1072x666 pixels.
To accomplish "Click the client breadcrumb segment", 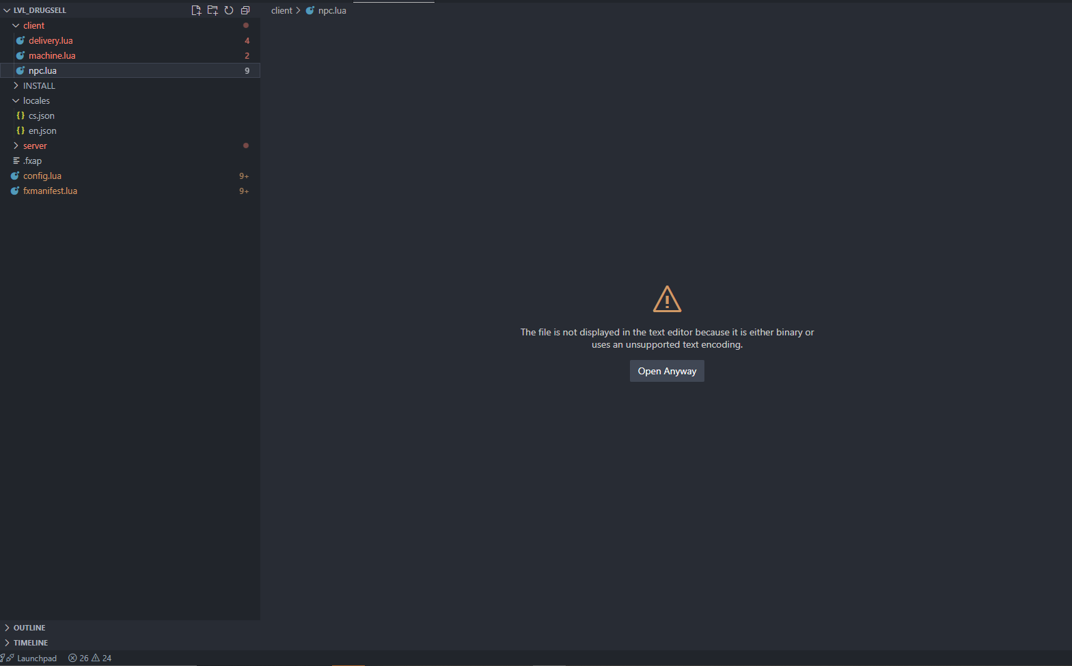I will [x=281, y=10].
